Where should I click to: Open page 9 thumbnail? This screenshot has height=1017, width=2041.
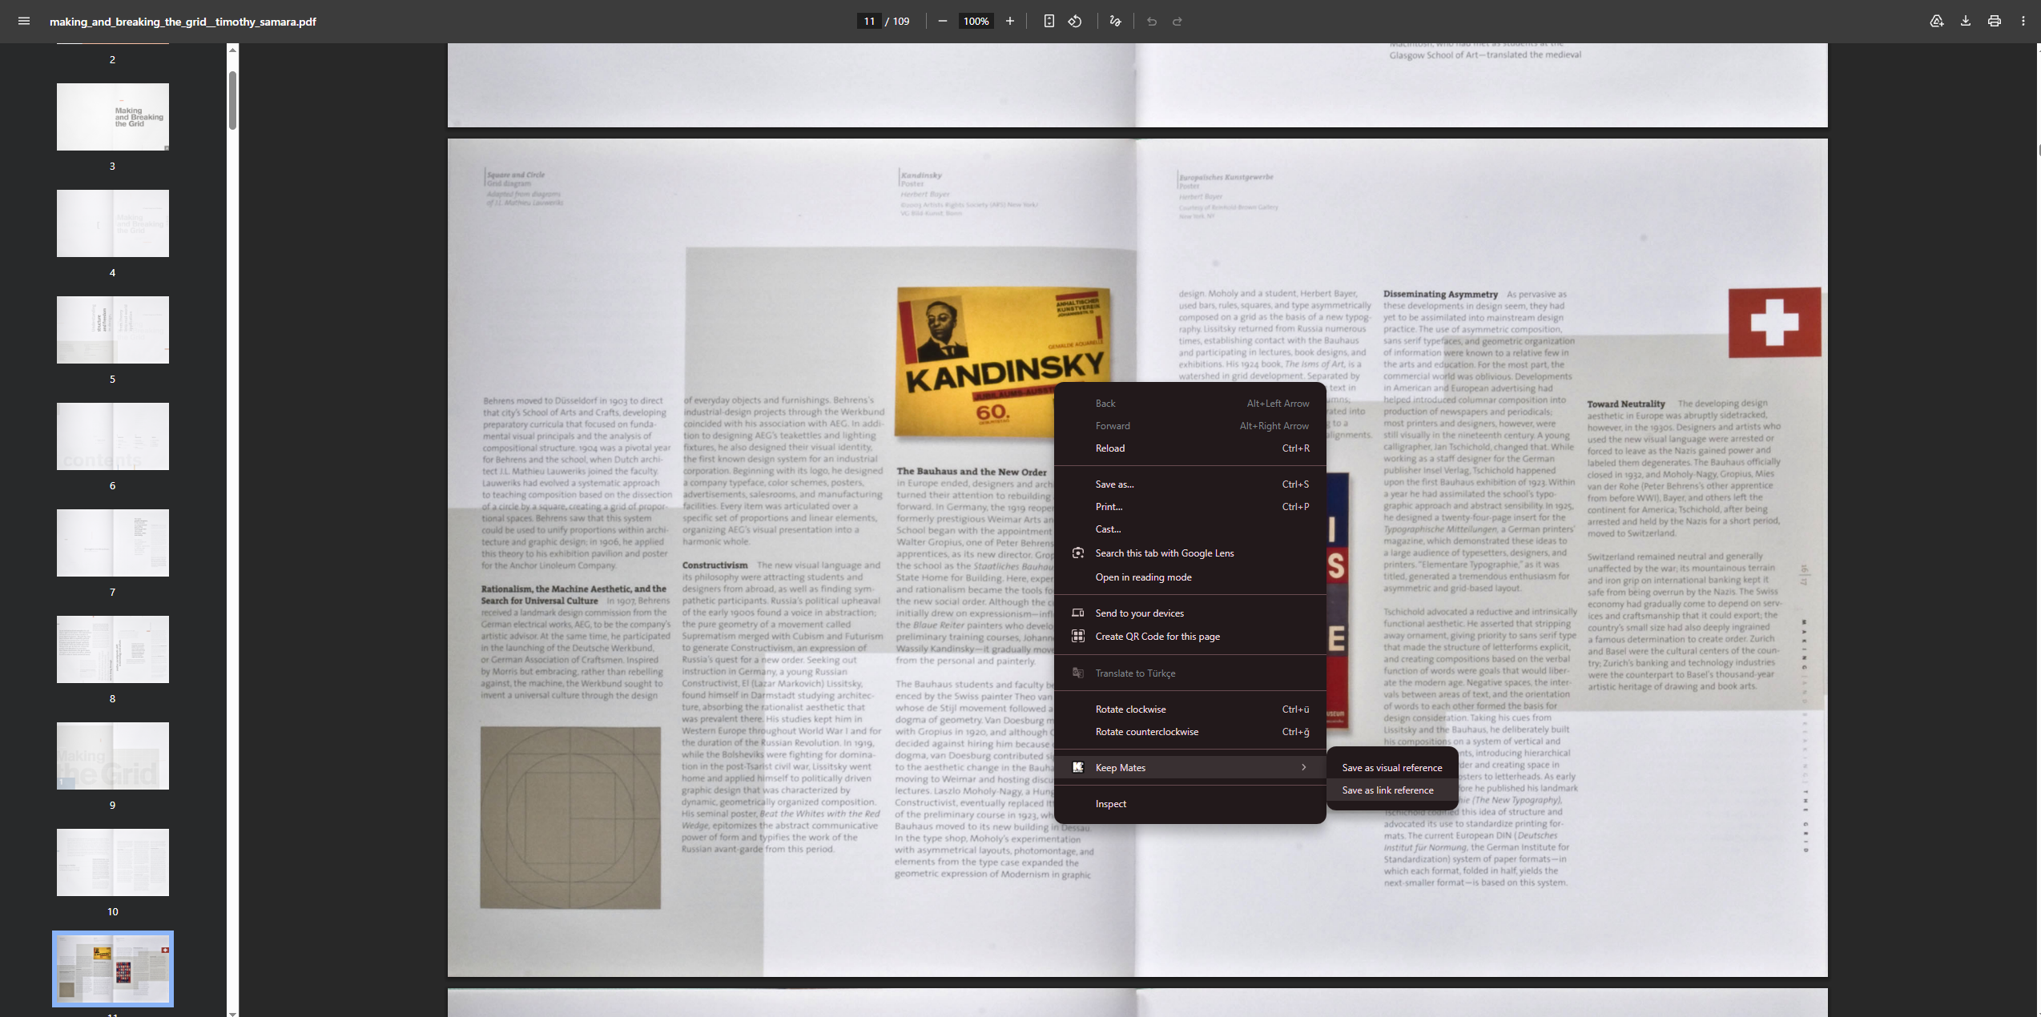point(113,756)
